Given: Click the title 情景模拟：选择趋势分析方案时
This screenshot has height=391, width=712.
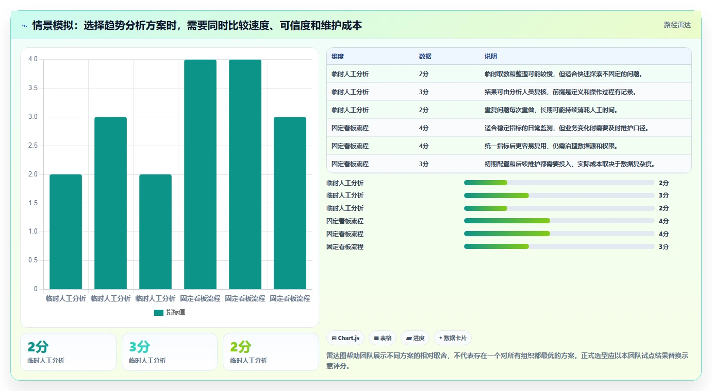Looking at the screenshot, I should [197, 25].
